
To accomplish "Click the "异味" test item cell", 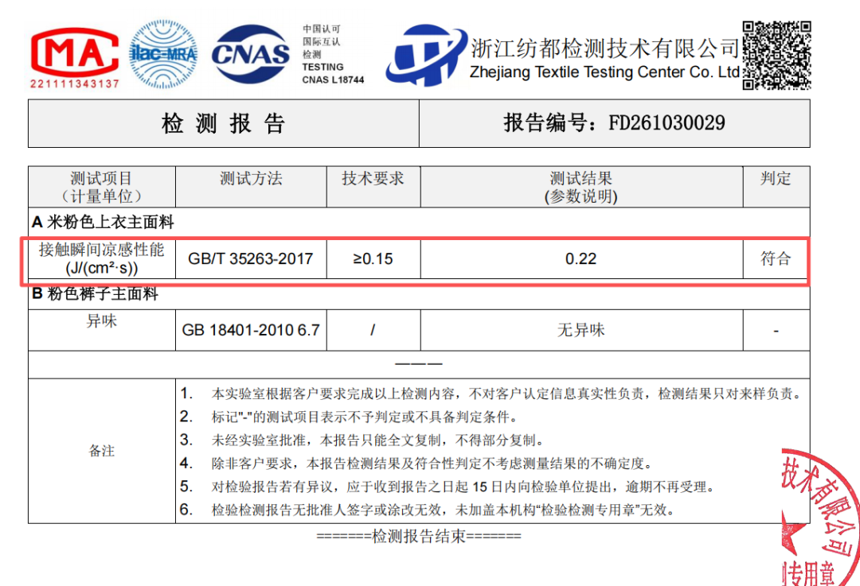I will click(102, 330).
